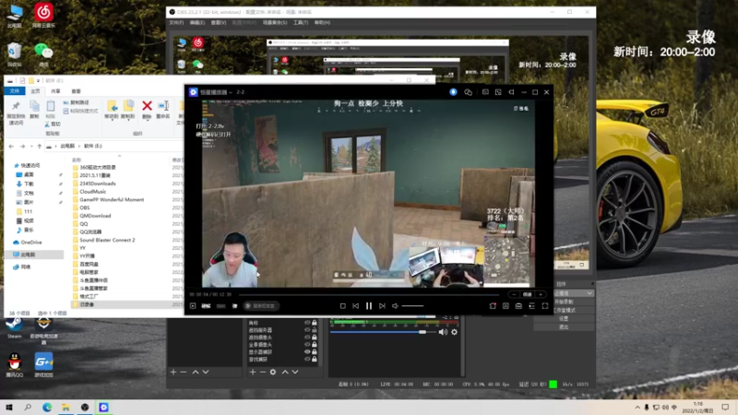
Task: Go up one folder level in File Explorer
Action: (39, 147)
